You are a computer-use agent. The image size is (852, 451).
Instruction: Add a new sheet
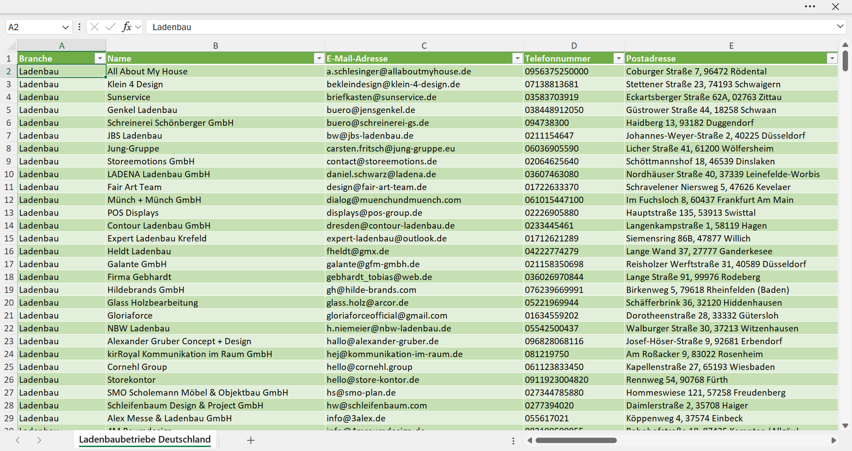click(x=251, y=440)
